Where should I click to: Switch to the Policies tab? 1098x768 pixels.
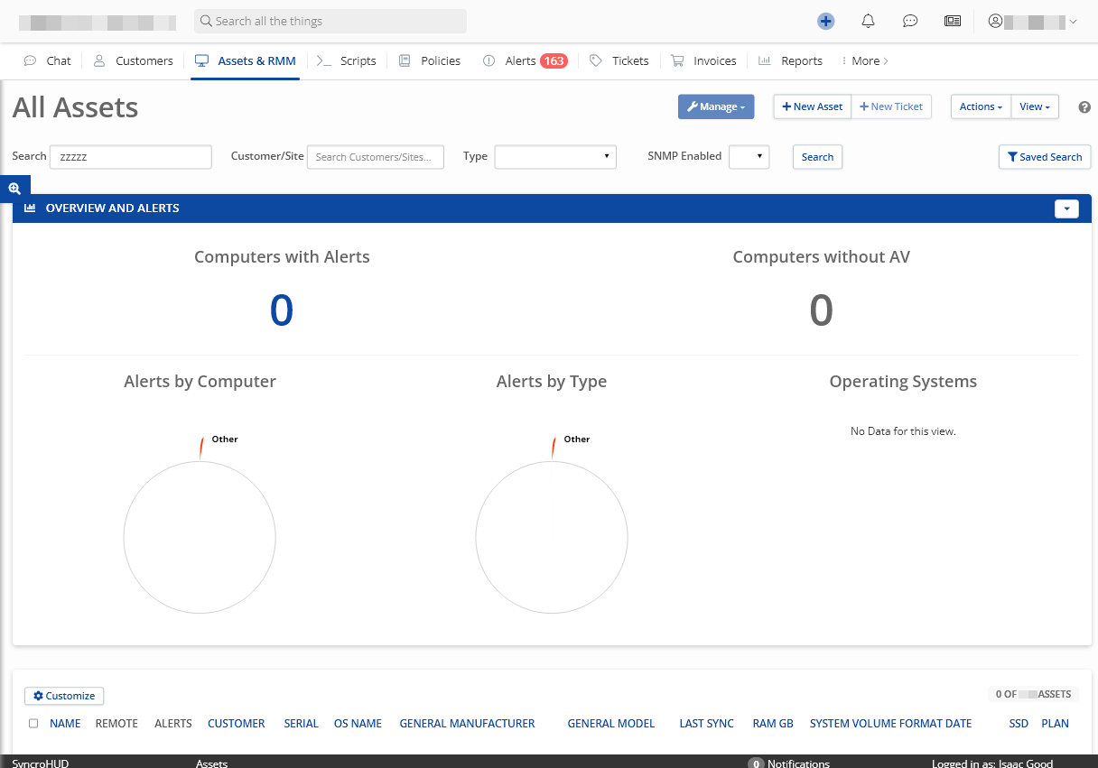click(430, 60)
